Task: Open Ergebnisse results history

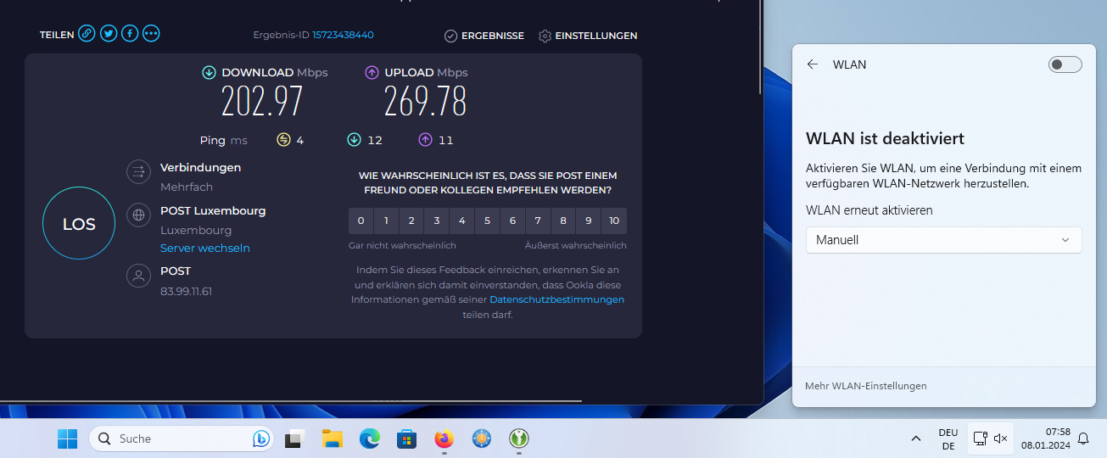Action: (x=484, y=36)
